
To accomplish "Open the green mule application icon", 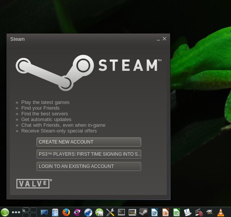I will click(99, 212).
